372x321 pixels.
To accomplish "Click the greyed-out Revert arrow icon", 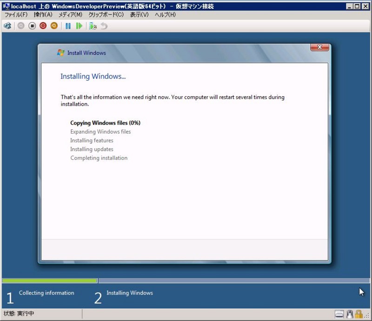I will [x=104, y=26].
